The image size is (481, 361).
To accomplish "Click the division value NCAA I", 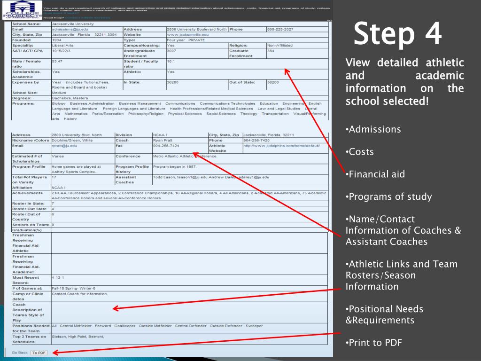I will [160, 135].
